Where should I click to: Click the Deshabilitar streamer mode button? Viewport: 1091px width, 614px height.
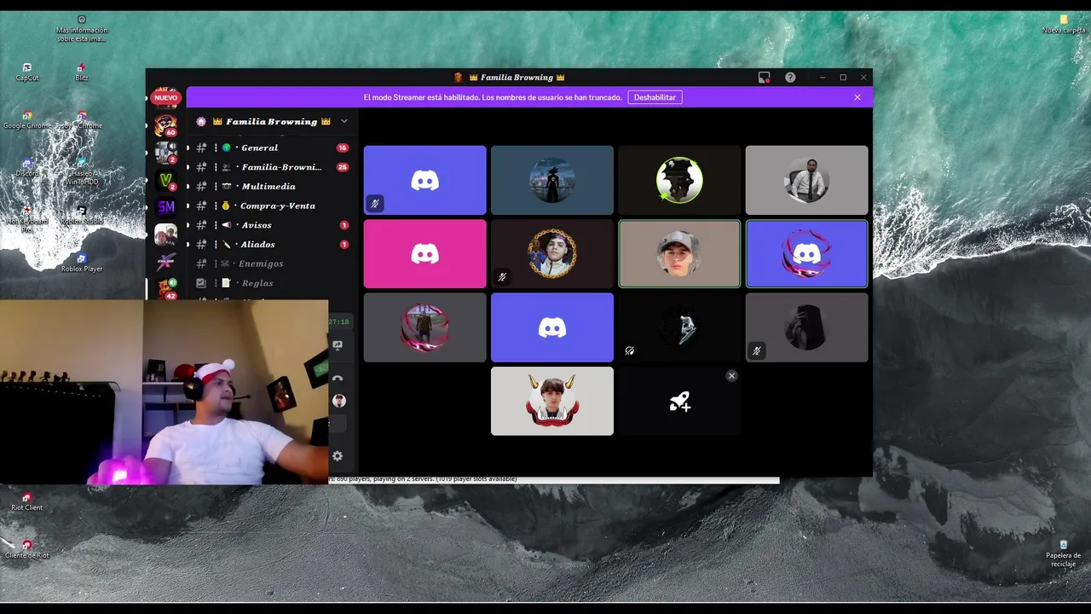pos(655,97)
